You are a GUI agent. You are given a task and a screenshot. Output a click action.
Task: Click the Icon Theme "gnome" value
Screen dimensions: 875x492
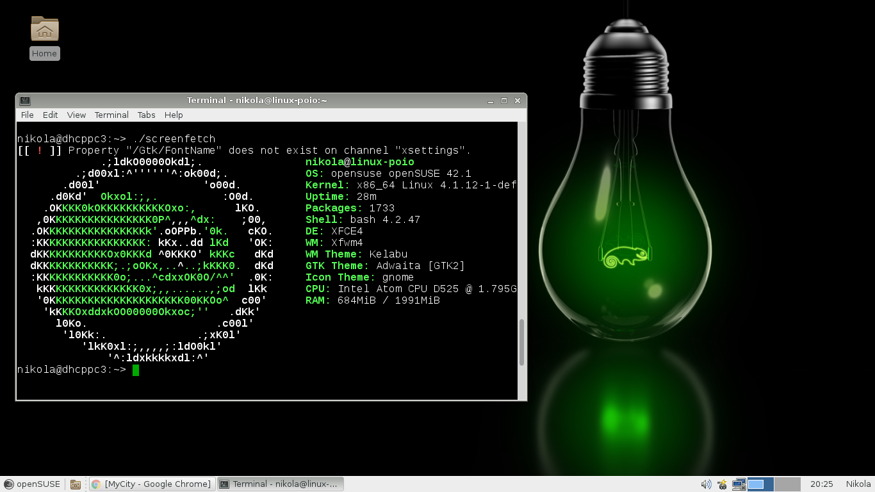398,277
